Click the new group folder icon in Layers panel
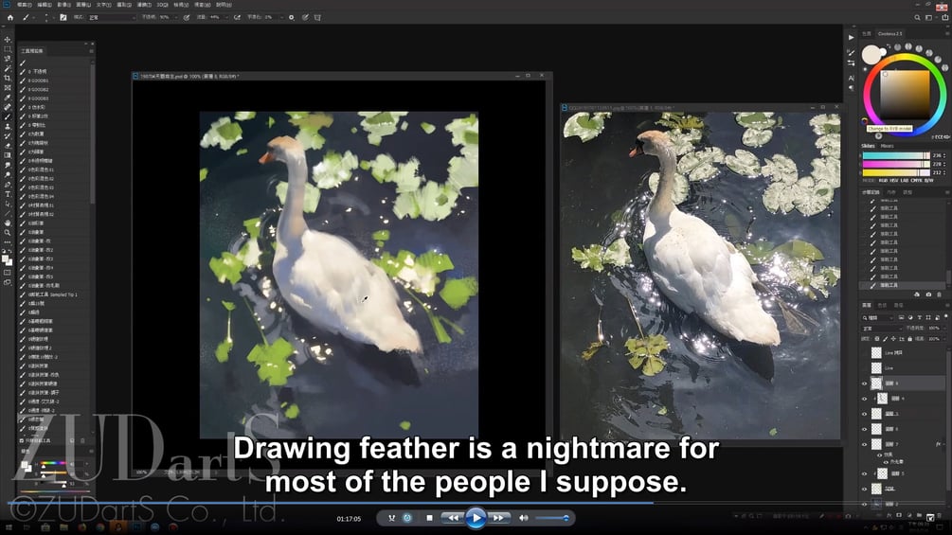952x535 pixels. click(919, 516)
